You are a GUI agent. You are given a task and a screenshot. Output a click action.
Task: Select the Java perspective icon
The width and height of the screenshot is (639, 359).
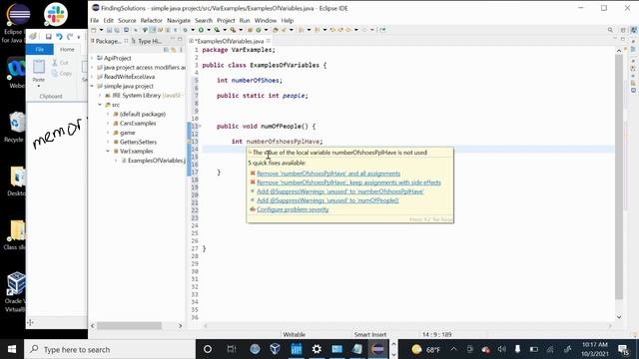634,30
